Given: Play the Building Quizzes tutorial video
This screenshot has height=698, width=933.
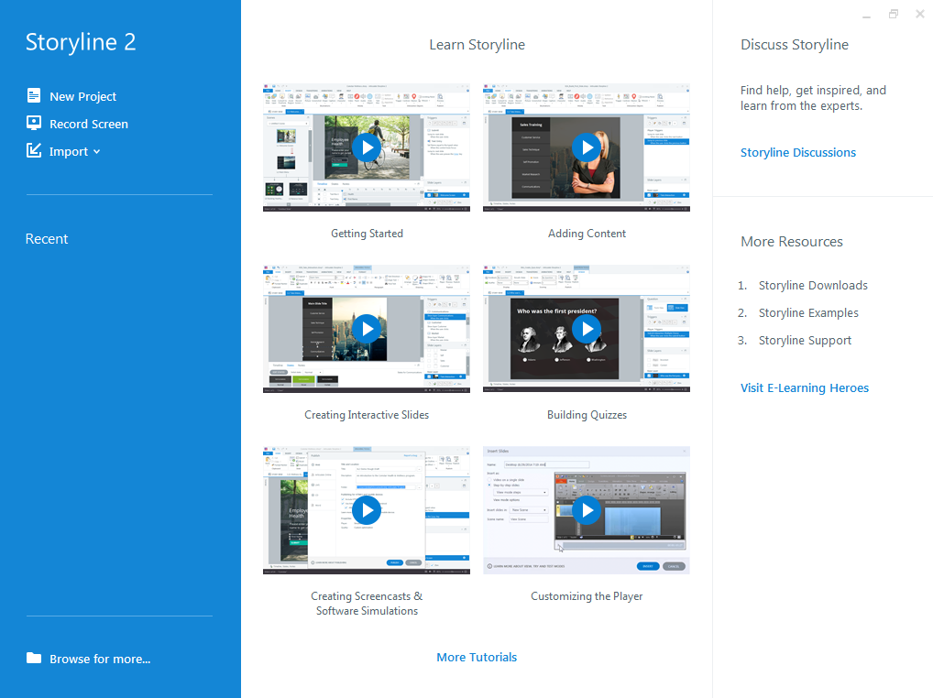Looking at the screenshot, I should (587, 329).
